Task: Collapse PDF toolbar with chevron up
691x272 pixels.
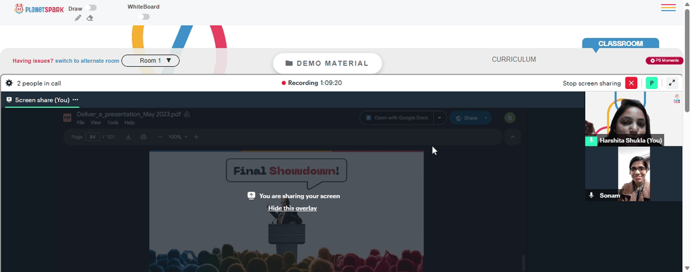Action: [x=513, y=137]
